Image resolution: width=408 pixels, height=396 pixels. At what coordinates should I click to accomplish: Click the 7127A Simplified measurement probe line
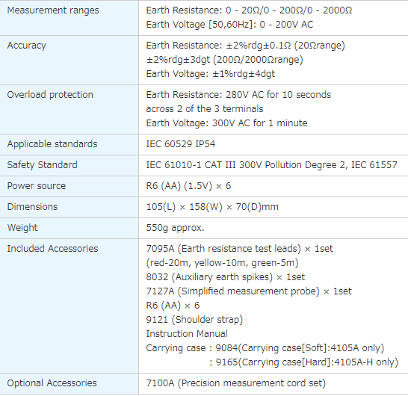(249, 291)
